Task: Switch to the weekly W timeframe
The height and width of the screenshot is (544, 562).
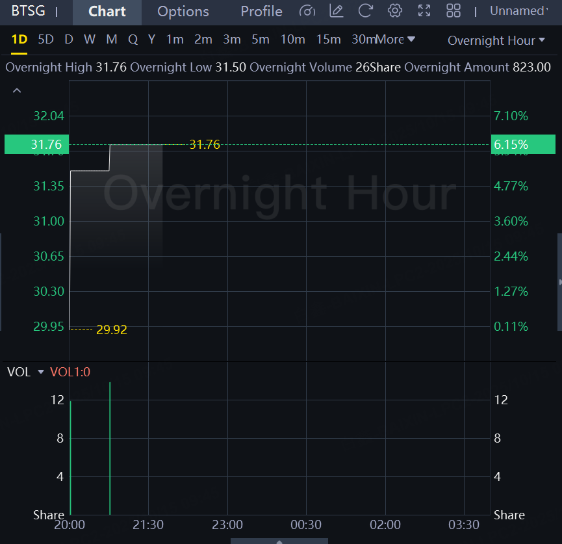Action: tap(90, 40)
